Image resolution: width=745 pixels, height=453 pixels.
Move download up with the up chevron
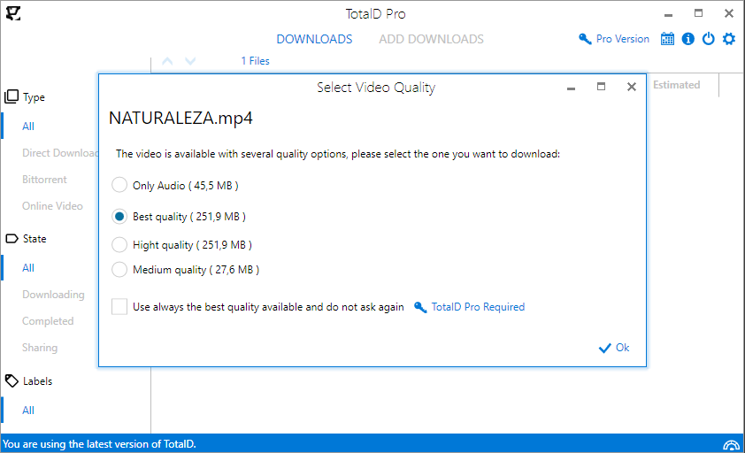pyautogui.click(x=167, y=61)
